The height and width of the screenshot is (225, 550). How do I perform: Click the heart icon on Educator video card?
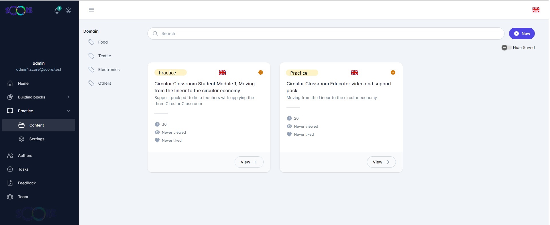coord(289,134)
